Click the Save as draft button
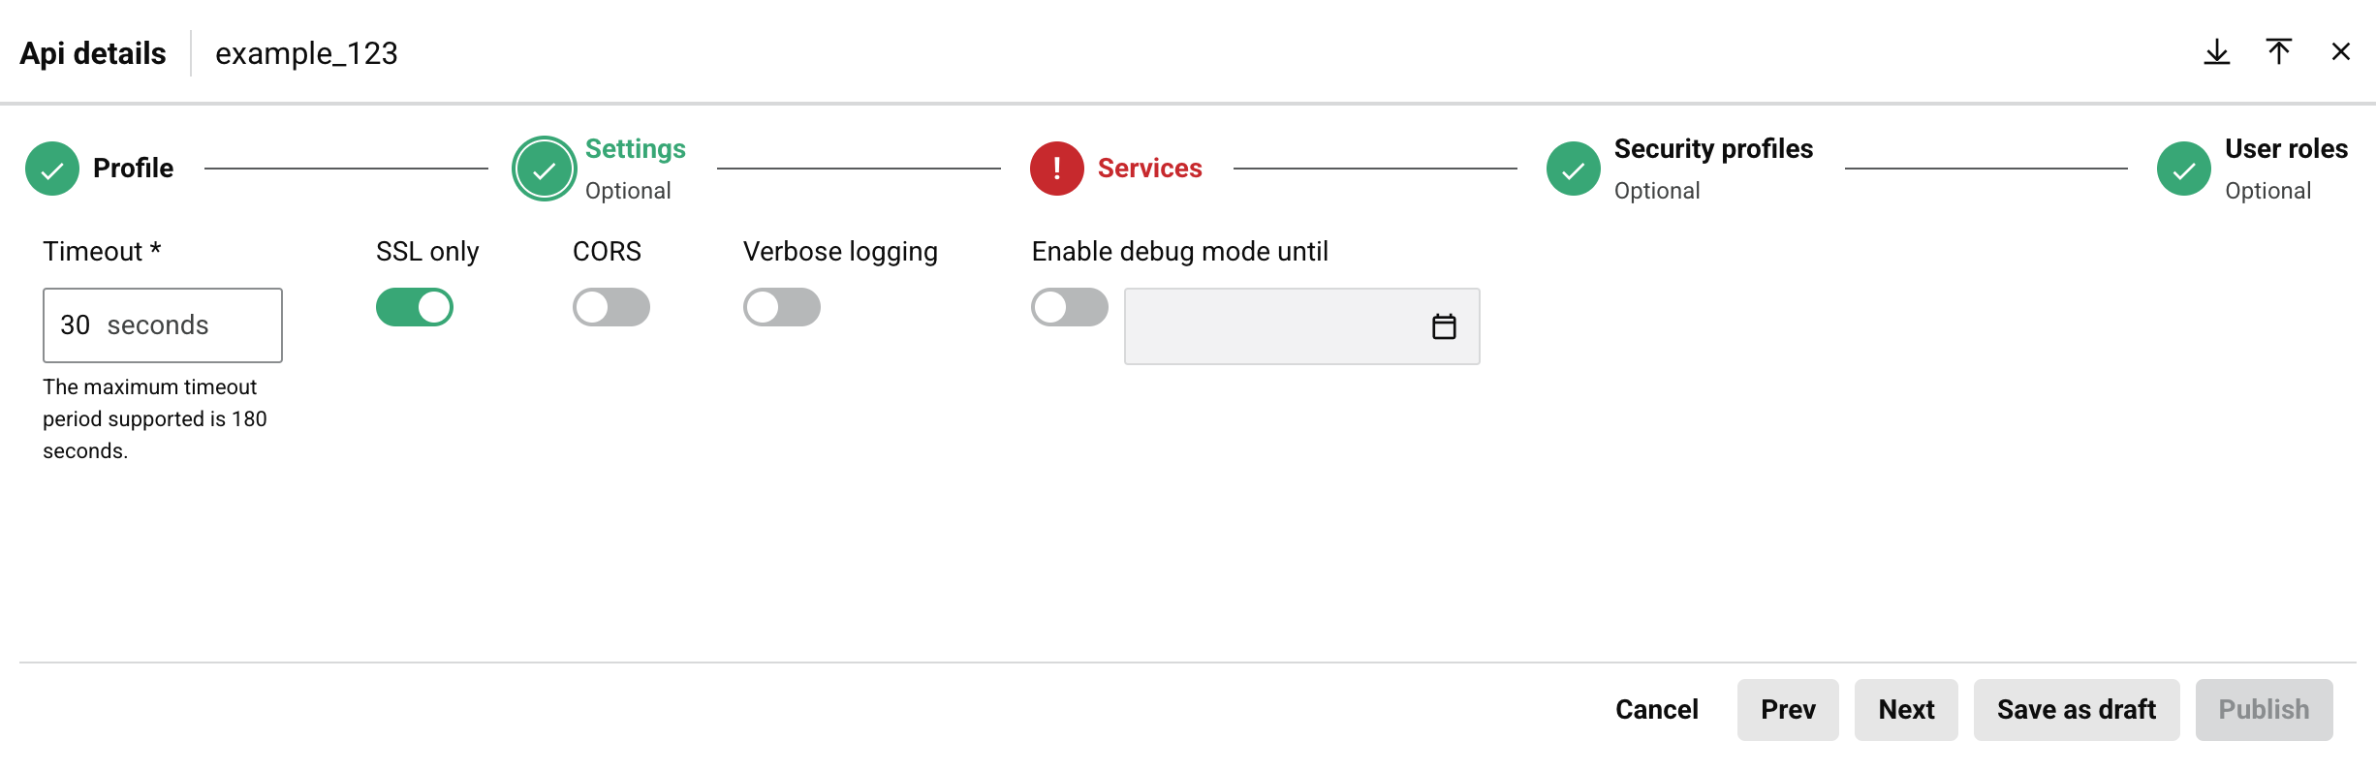Screen dimensions: 2376x771 coord(2076,709)
